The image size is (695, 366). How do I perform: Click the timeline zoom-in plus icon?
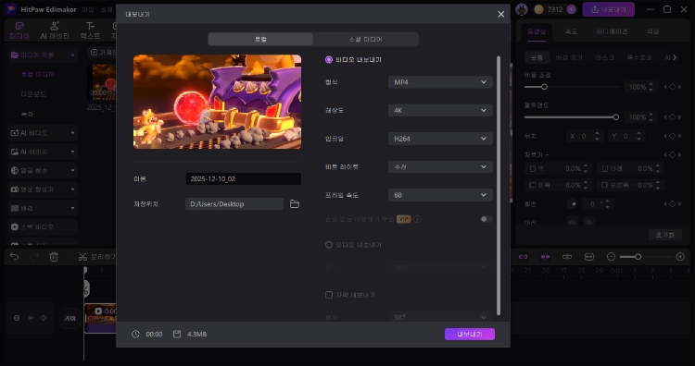[680, 257]
